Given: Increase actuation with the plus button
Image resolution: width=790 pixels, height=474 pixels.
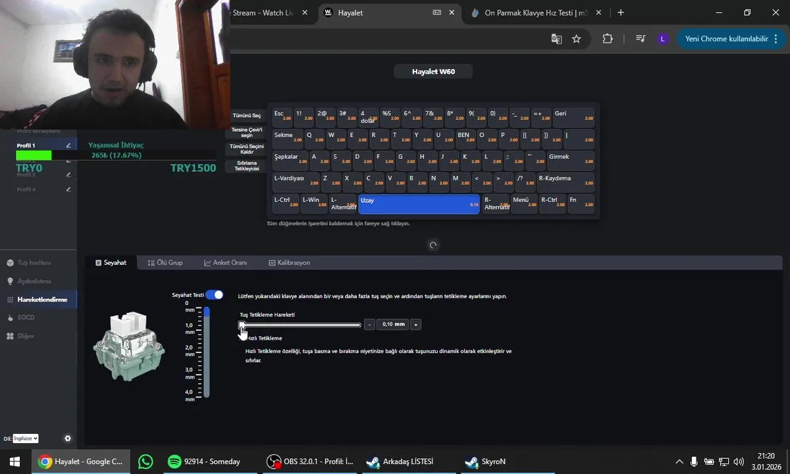Looking at the screenshot, I should click(415, 325).
